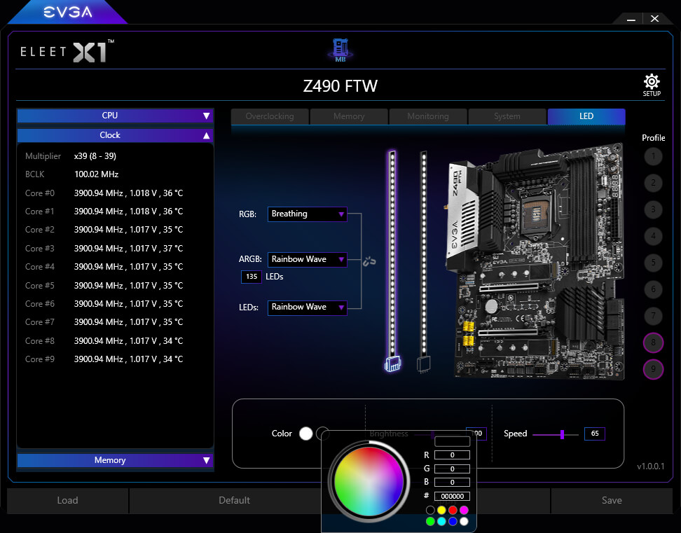Choose the yellow preset color
This screenshot has width=681, height=533.
point(441,510)
